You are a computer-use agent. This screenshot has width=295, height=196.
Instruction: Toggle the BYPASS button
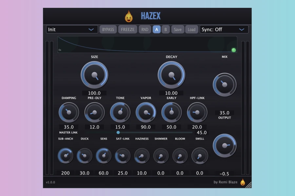click(x=108, y=29)
